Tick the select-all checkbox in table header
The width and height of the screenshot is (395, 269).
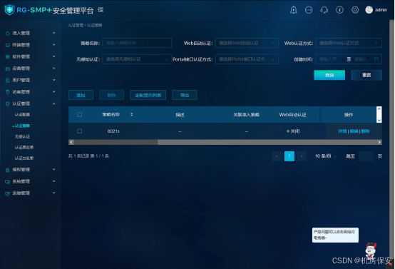79,114
